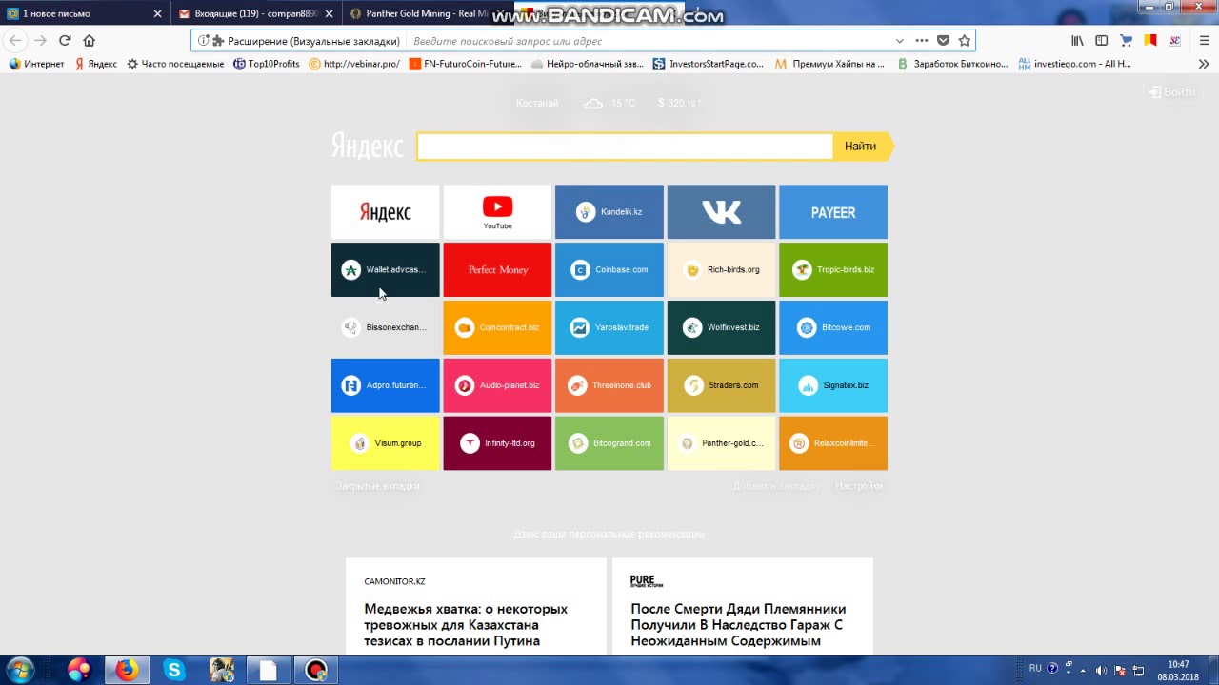Open the FN-FuturoCoin-Future bookmark
Image resolution: width=1219 pixels, height=685 pixels.
point(465,64)
